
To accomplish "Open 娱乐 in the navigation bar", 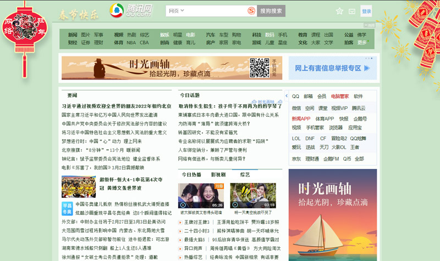I will click(x=164, y=35).
